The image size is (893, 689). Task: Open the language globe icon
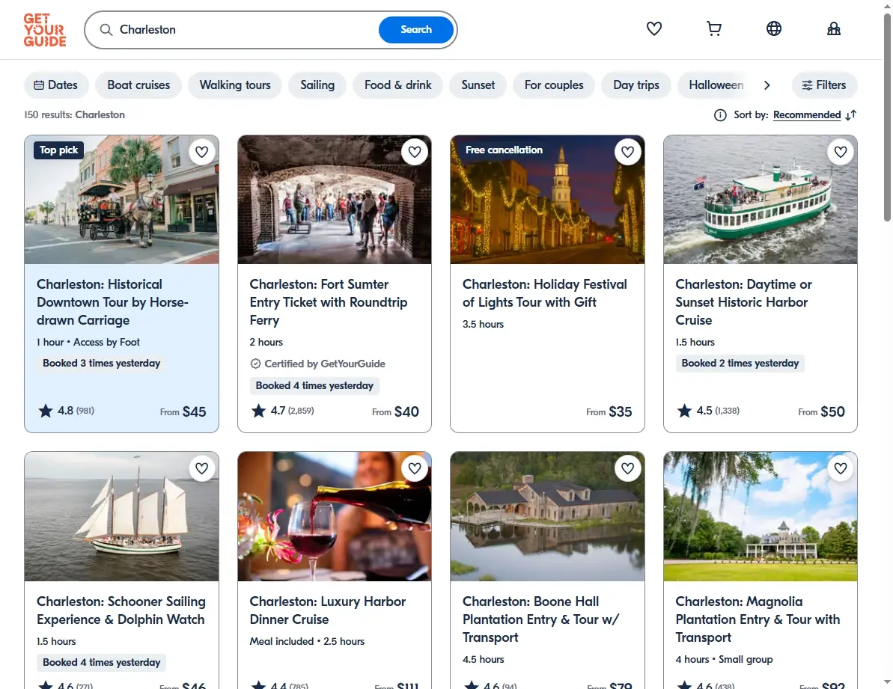[x=773, y=28]
